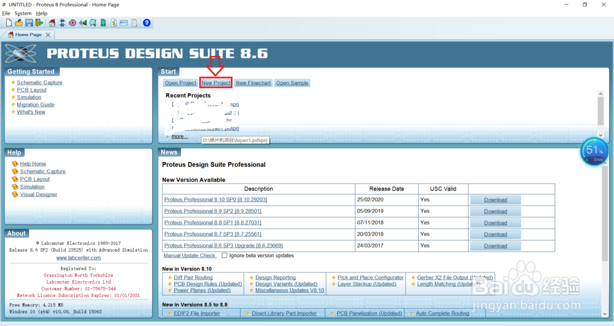Click the New Flowchart button
Screen dimensions: 614x326
click(253, 83)
